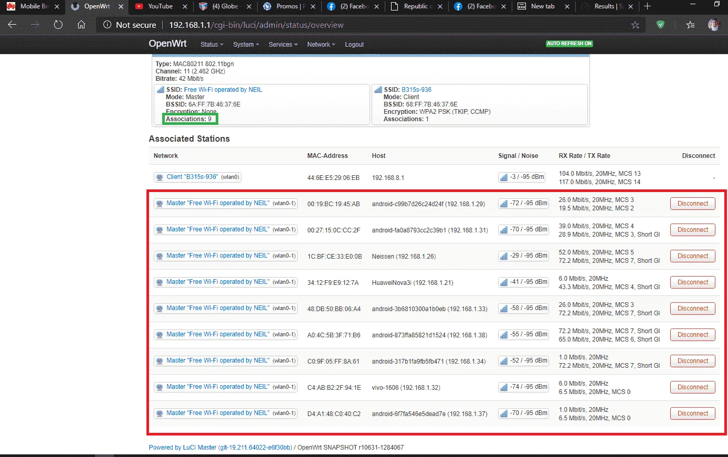Open the user profile avatar

714,25
